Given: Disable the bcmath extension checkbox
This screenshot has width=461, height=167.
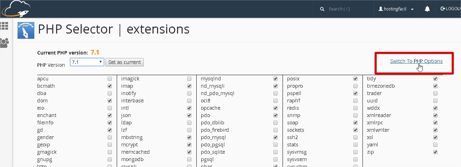Looking at the screenshot, I should (x=110, y=86).
